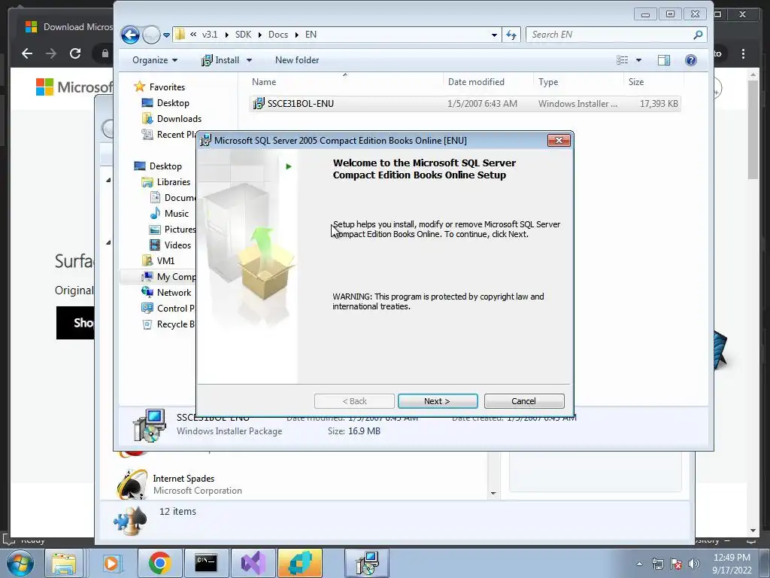Image resolution: width=770 pixels, height=578 pixels.
Task: Go back in Chrome browser
Action: 27,53
